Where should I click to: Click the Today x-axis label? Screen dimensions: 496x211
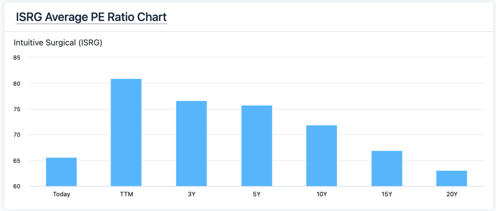pyautogui.click(x=62, y=195)
